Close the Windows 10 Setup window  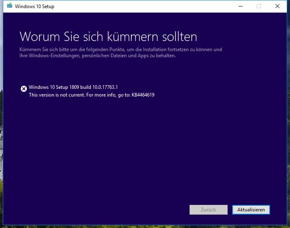[x=277, y=6]
